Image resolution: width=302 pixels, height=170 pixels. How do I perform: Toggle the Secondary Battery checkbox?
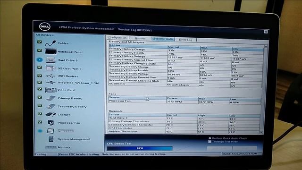(40, 105)
